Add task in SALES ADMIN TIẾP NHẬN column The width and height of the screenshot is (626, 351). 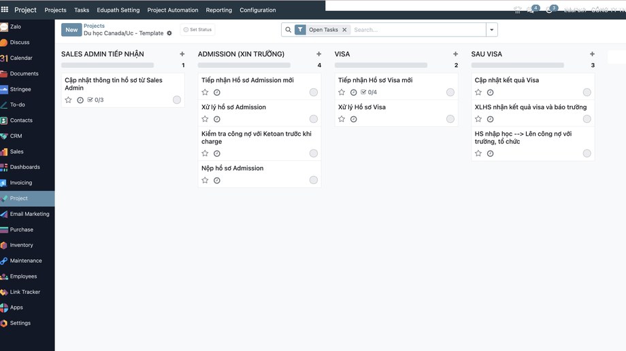(x=182, y=54)
